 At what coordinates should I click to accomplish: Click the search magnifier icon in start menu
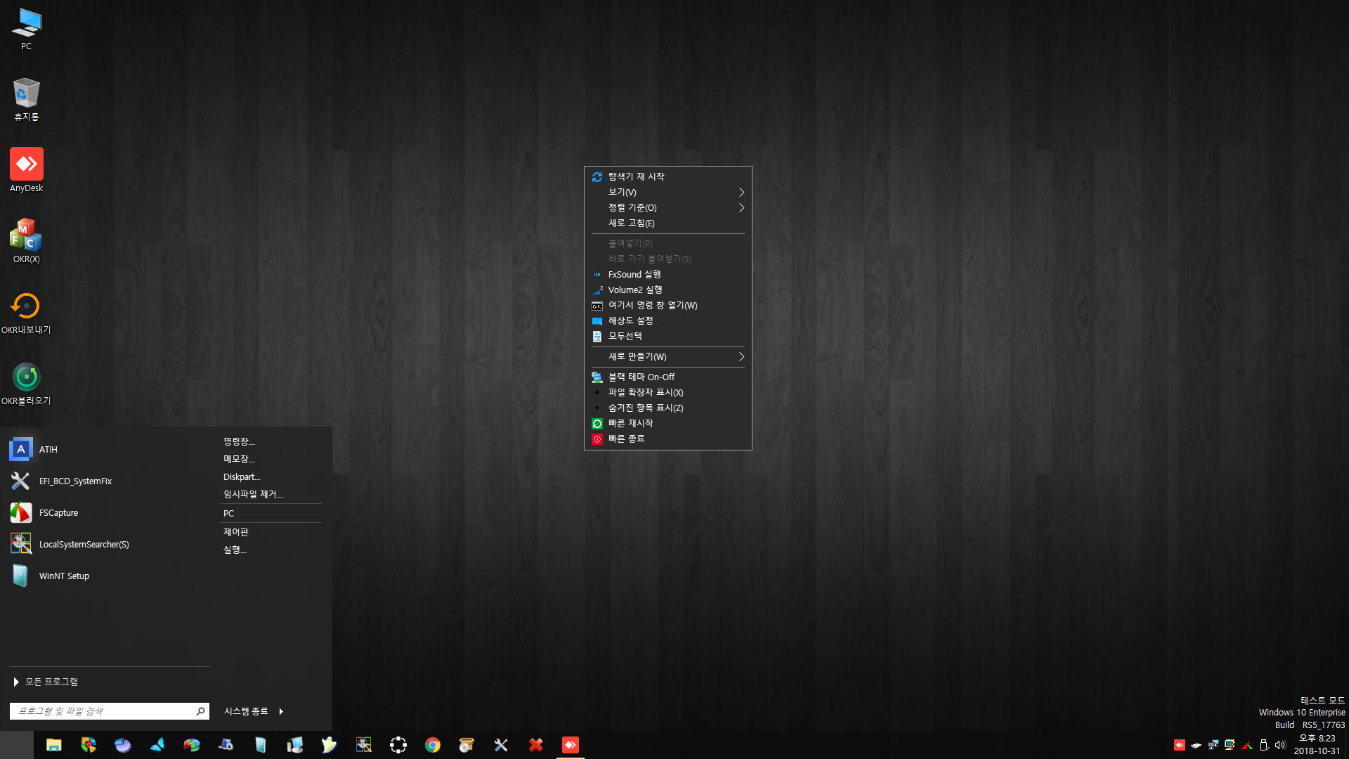coord(200,711)
